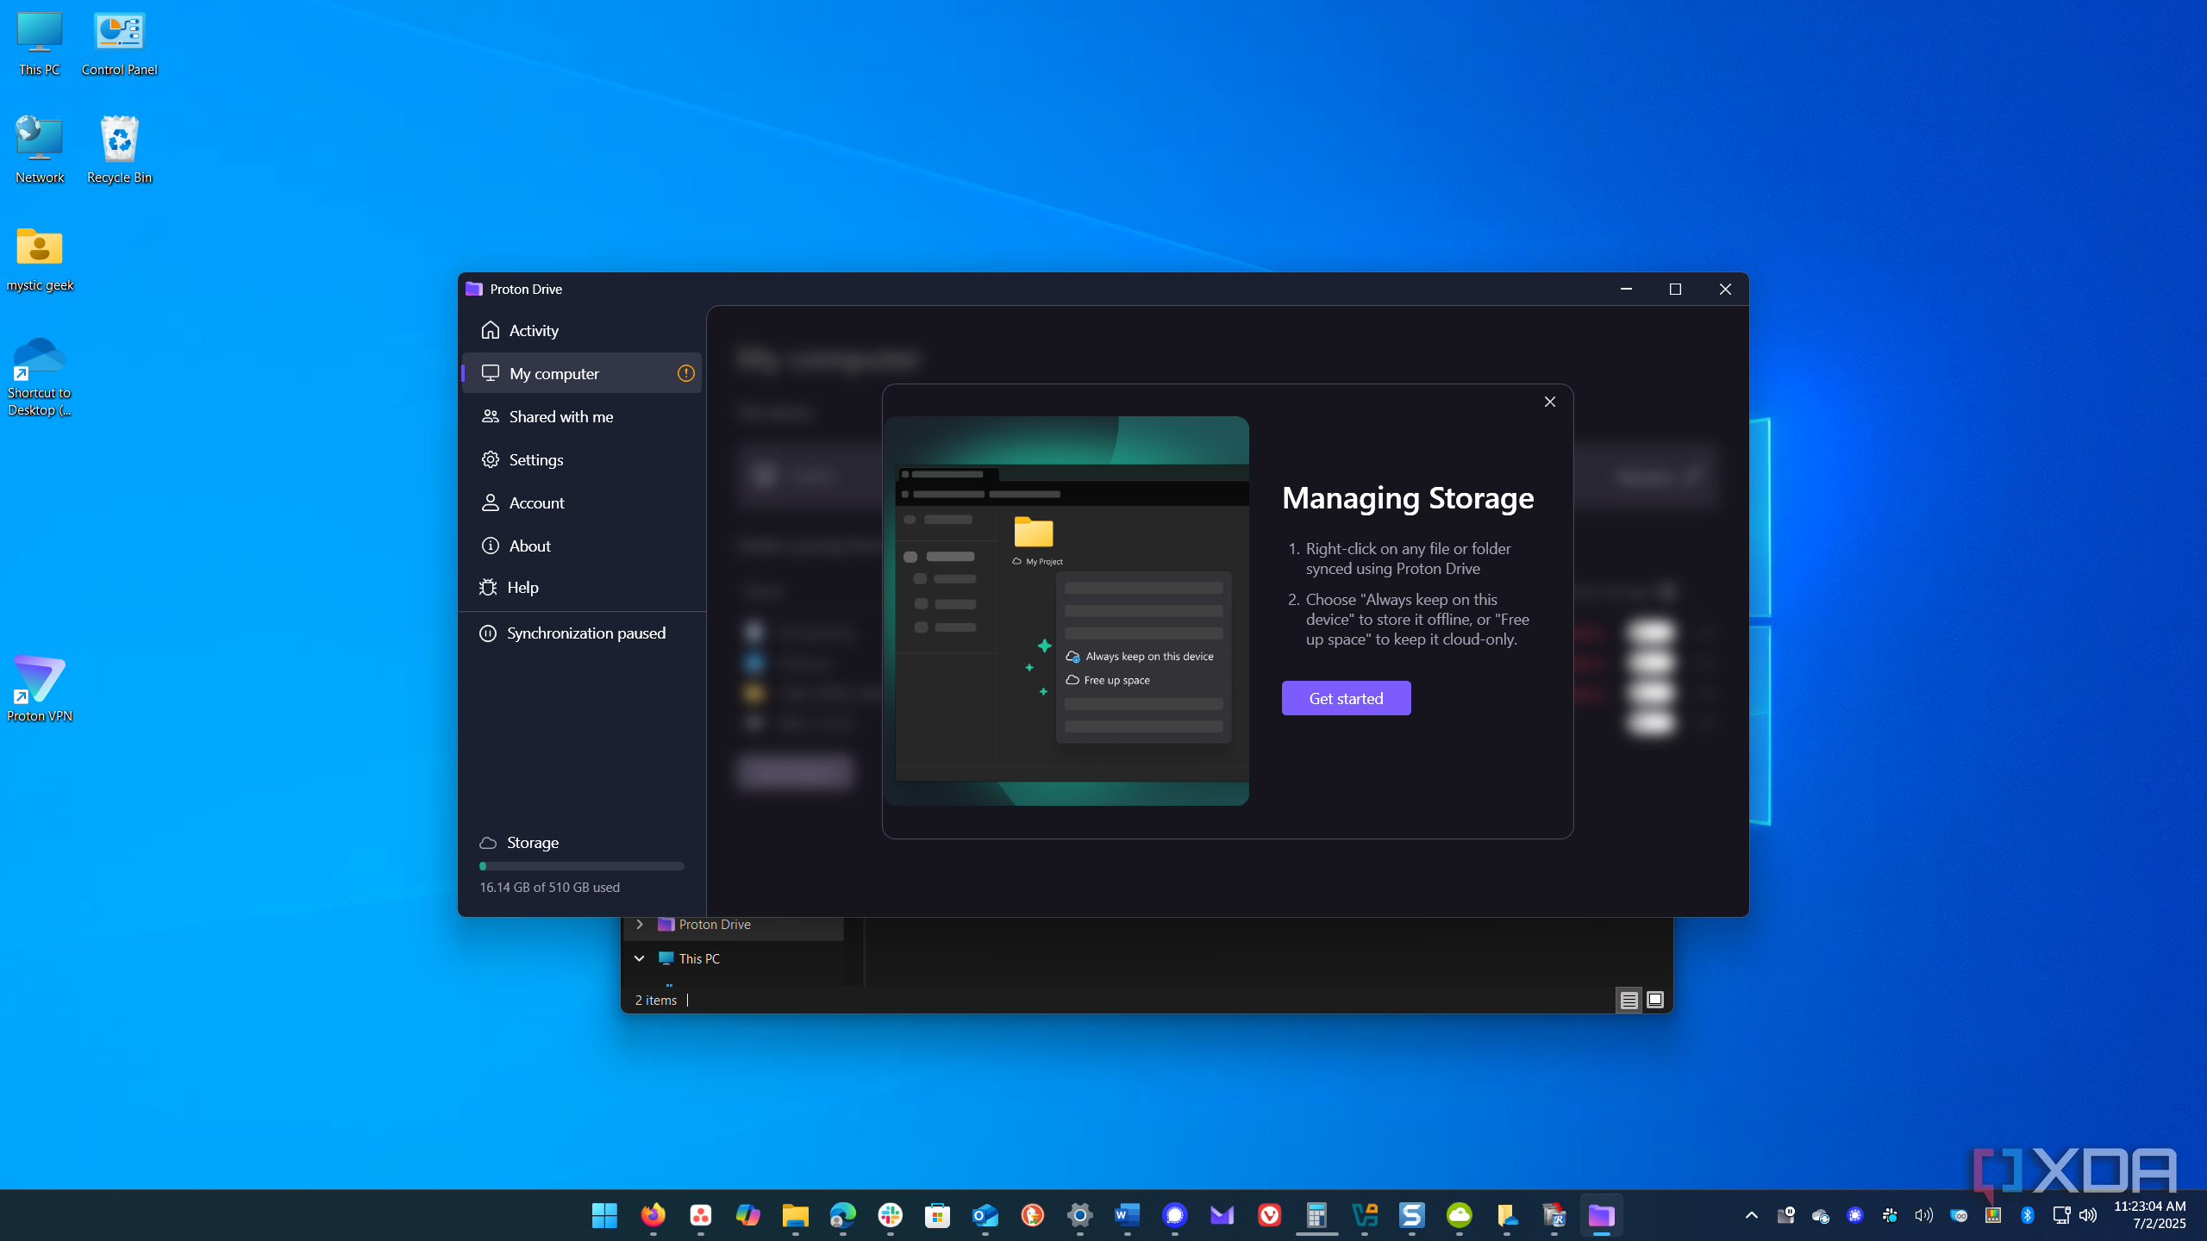Launch Firefox from the taskbar
The image size is (2207, 1241).
pos(653,1215)
